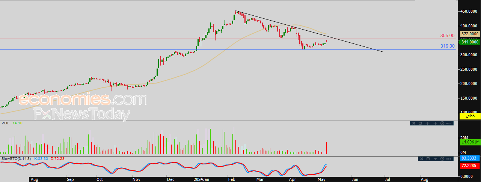Move the VOL panel up
Viewport: 481px width, 182px height.
coord(428,123)
